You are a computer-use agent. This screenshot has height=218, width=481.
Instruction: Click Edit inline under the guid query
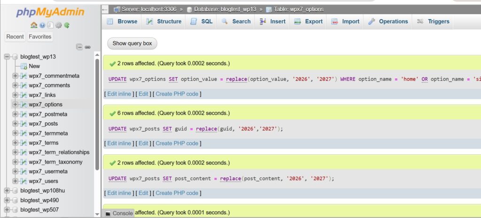pyautogui.click(x=119, y=143)
